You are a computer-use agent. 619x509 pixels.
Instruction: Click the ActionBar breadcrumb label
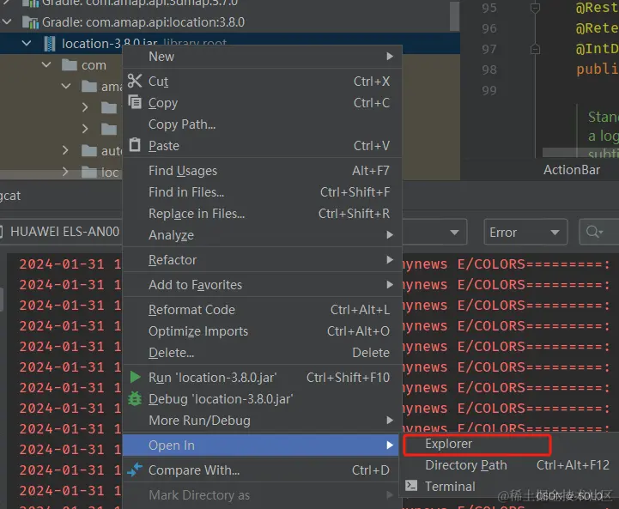(x=571, y=170)
